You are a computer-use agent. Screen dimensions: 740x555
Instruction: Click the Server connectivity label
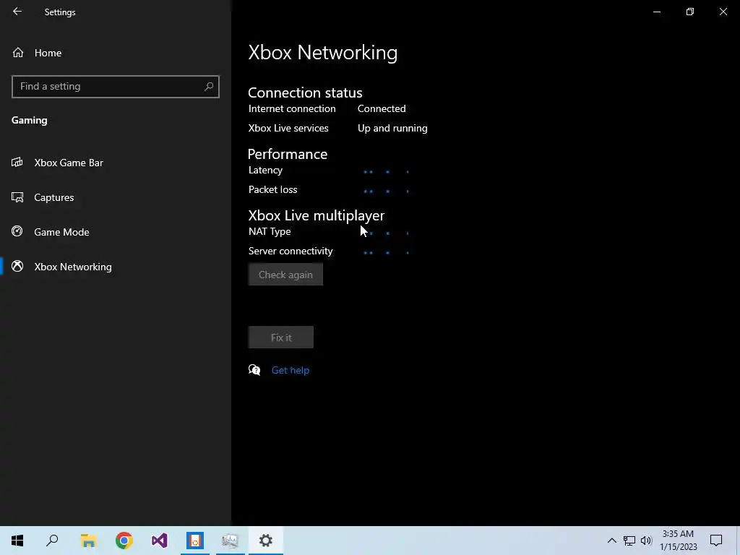pos(291,251)
